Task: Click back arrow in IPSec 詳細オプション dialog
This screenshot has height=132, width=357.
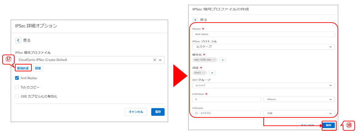Action: 18,40
